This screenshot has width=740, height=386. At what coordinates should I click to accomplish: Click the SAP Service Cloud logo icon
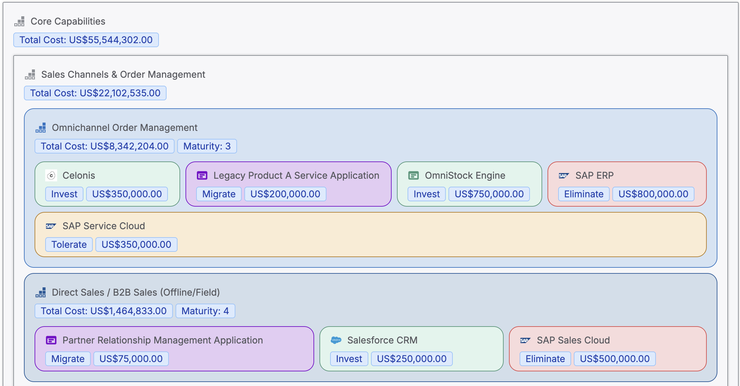point(51,226)
